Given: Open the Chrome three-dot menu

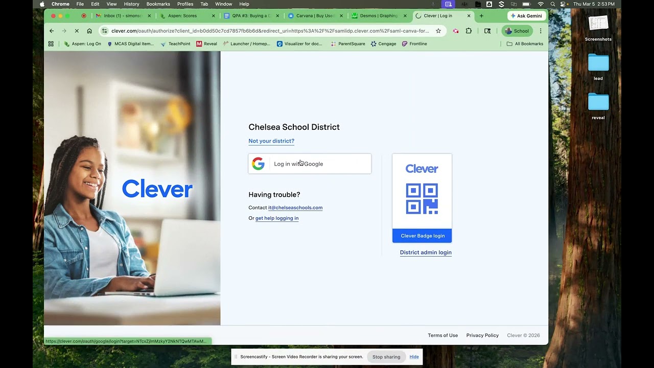Looking at the screenshot, I should (541, 31).
